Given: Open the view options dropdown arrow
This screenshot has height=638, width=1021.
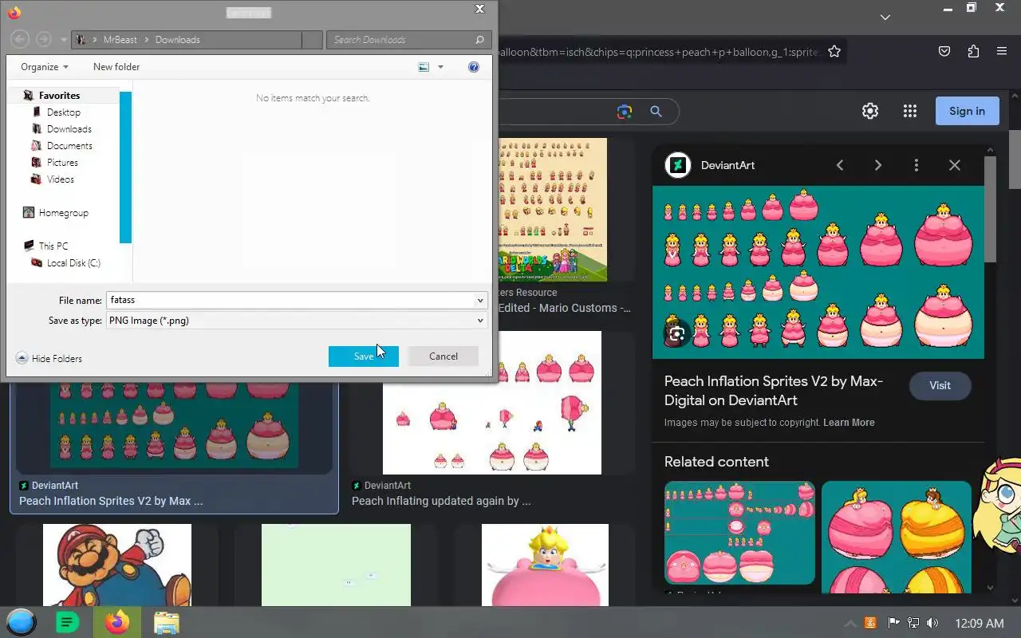Looking at the screenshot, I should coord(440,67).
